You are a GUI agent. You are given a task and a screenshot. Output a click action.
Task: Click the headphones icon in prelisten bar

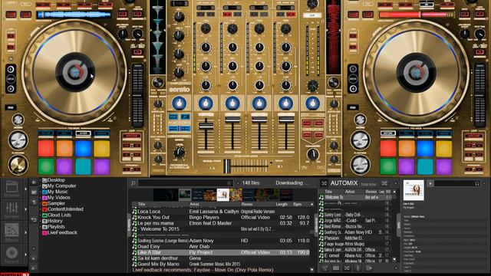click(477, 183)
